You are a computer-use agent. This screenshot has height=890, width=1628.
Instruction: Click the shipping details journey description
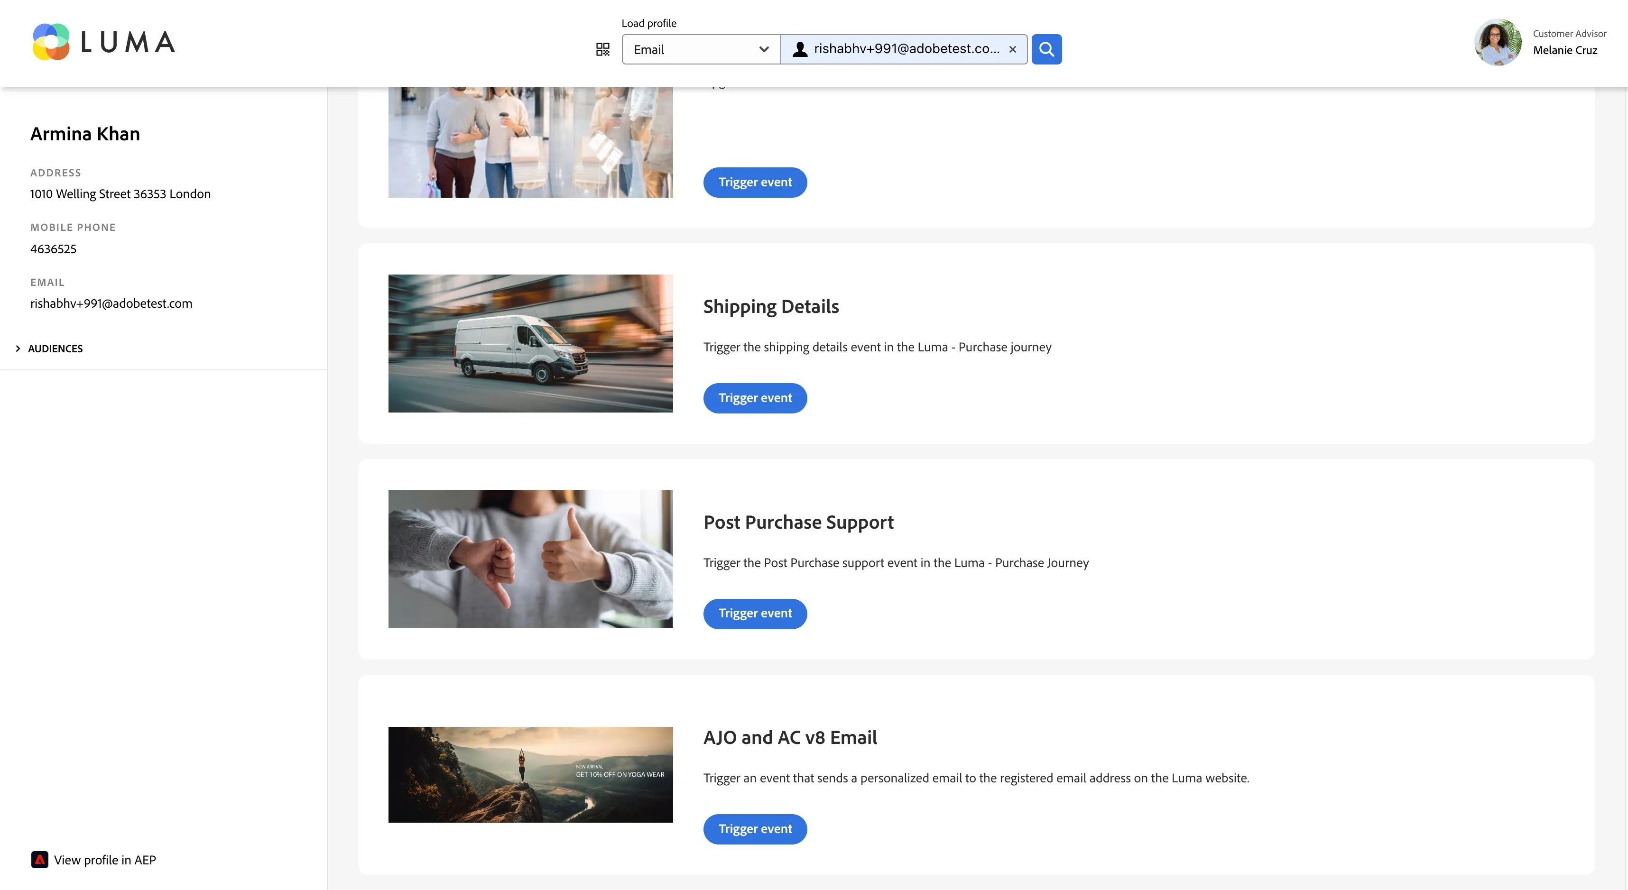(x=877, y=347)
